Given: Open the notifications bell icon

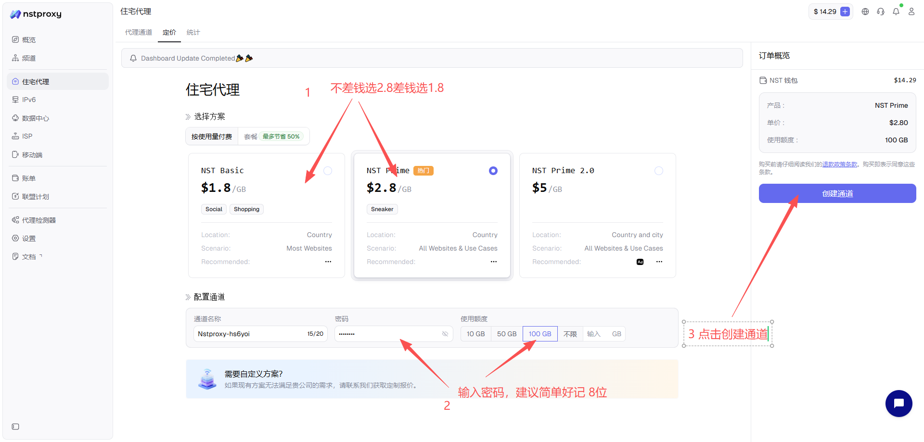Looking at the screenshot, I should [896, 12].
